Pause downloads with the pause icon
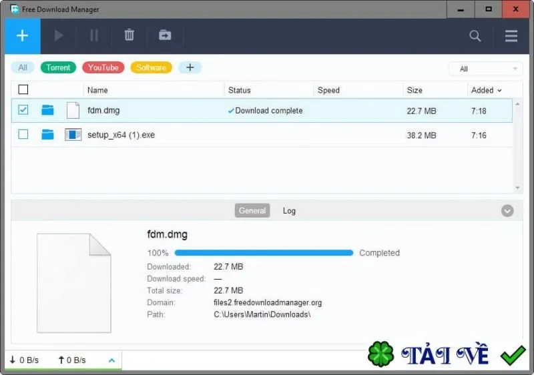Viewport: 534px width, 375px height. coord(94,35)
